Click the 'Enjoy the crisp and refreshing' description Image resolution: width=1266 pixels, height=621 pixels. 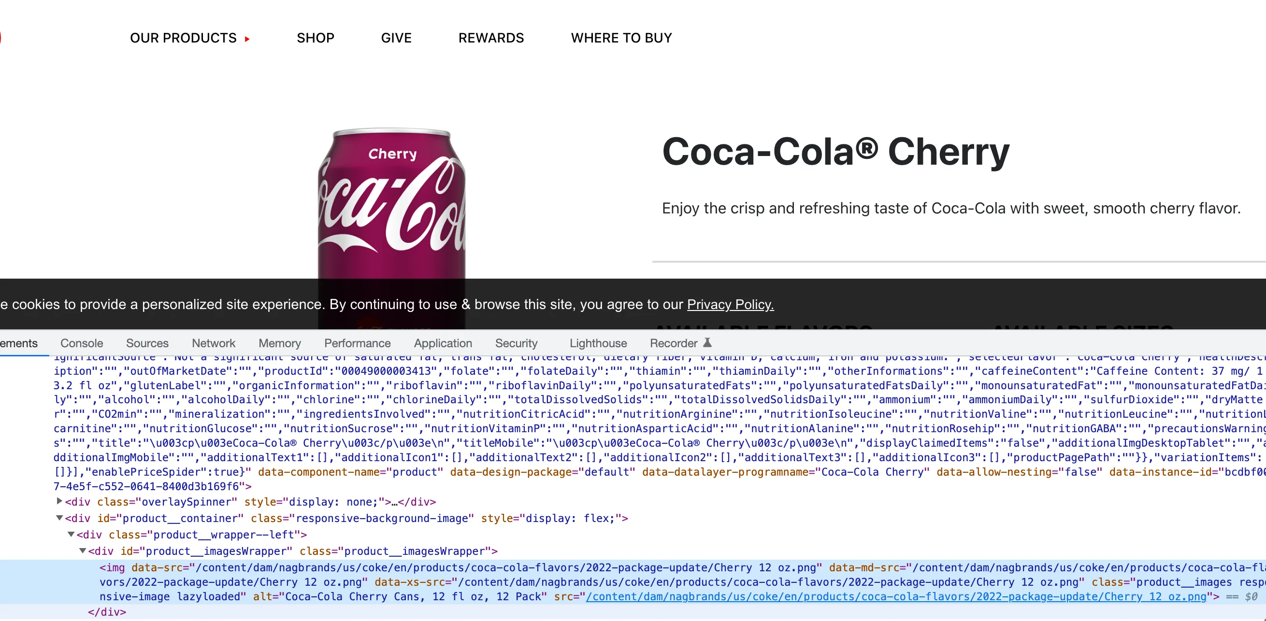coord(951,208)
